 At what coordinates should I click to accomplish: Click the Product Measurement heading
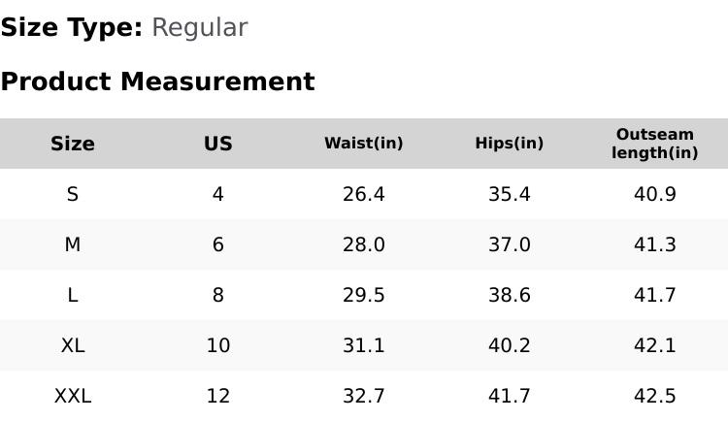coord(157,81)
